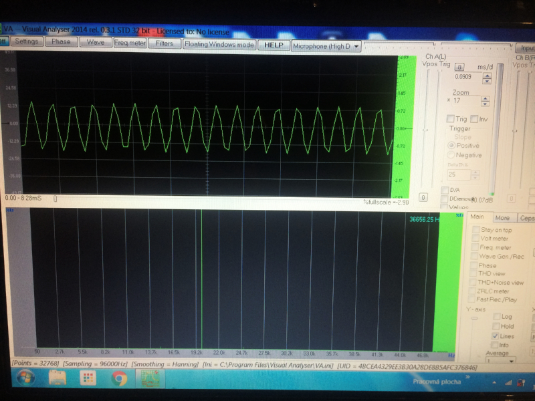Click the Ch B Vpos slider handle
This screenshot has height=401, width=535.
[514, 130]
